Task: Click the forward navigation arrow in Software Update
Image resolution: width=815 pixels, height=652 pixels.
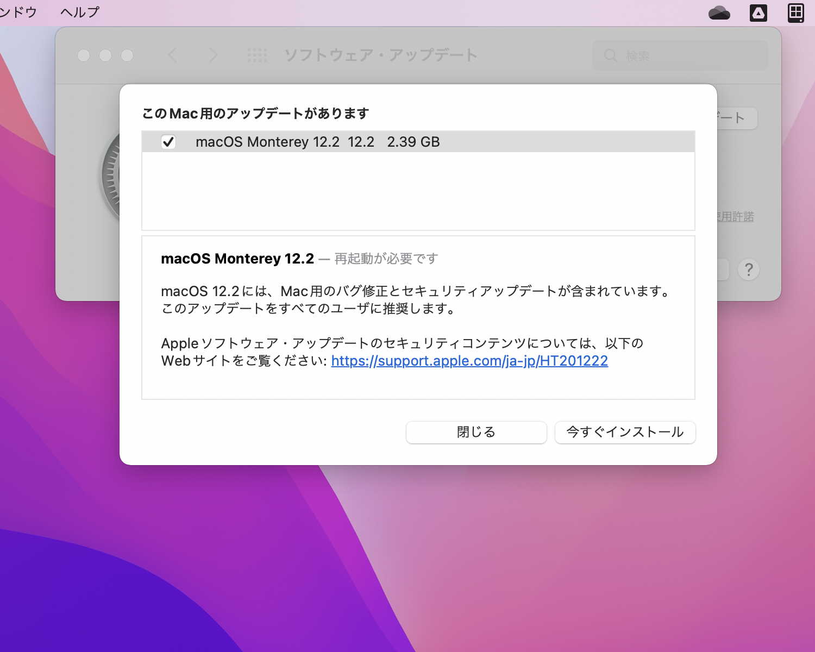Action: click(x=213, y=55)
